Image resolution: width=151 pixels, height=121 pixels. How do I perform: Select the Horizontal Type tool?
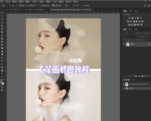tap(2, 61)
